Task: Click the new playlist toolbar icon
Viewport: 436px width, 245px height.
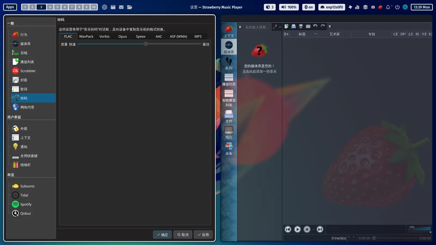Action: click(x=286, y=26)
